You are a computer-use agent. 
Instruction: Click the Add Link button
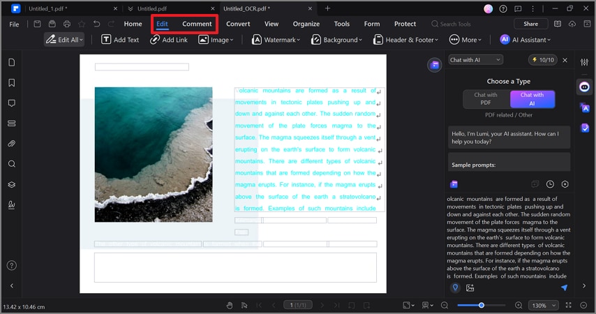click(x=169, y=40)
